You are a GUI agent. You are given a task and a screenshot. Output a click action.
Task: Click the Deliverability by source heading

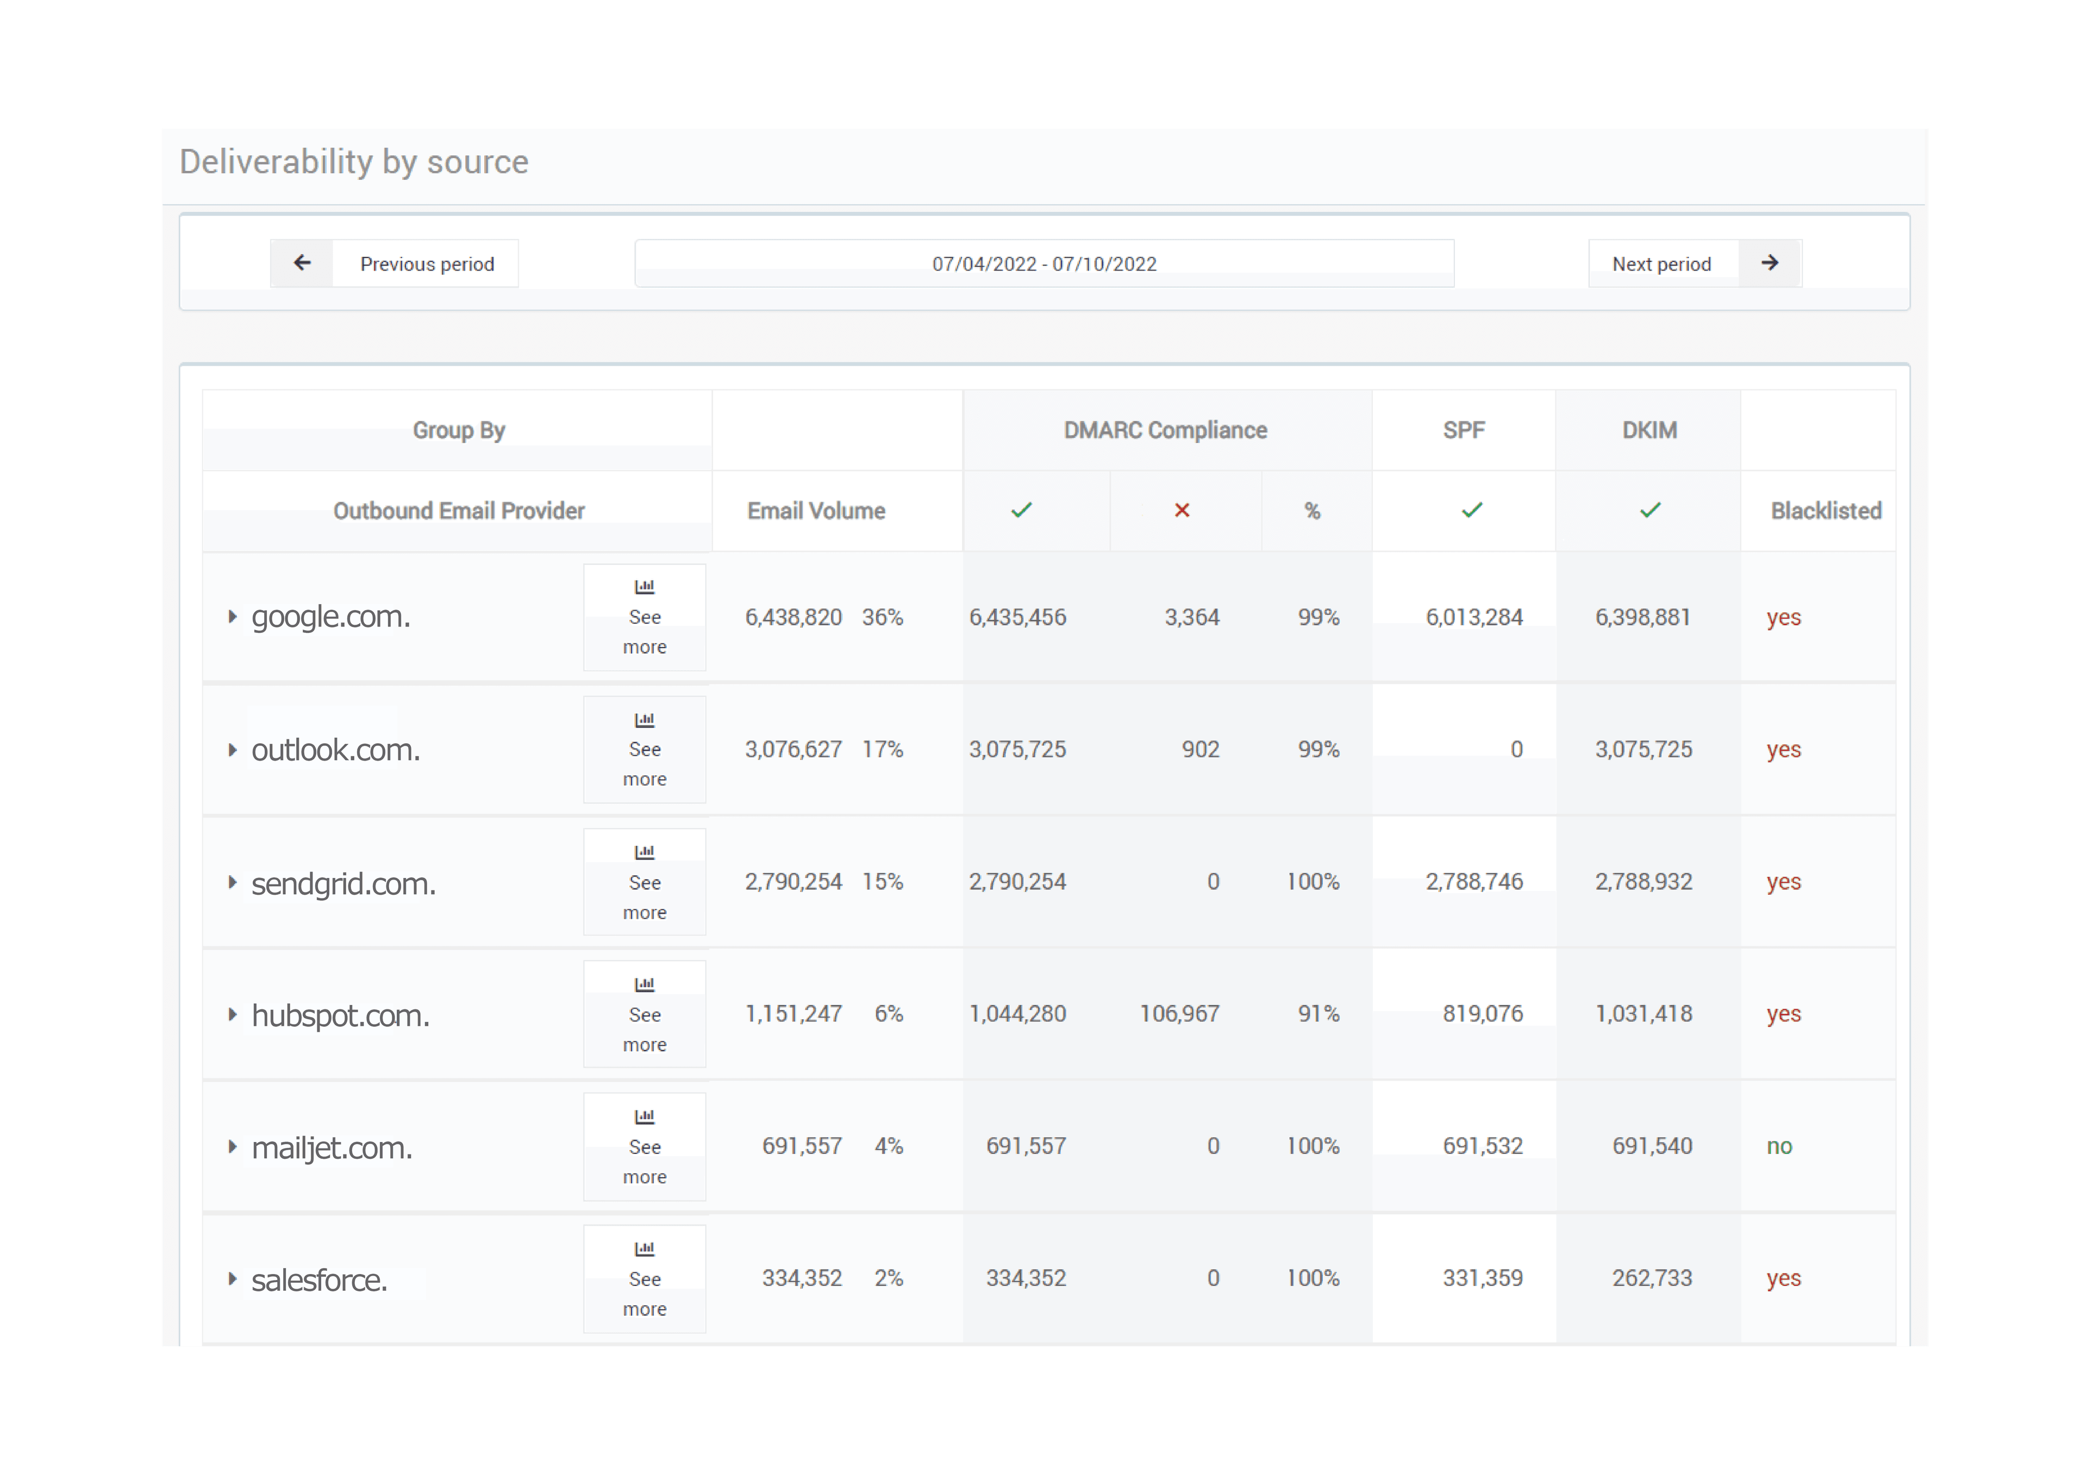(x=354, y=162)
